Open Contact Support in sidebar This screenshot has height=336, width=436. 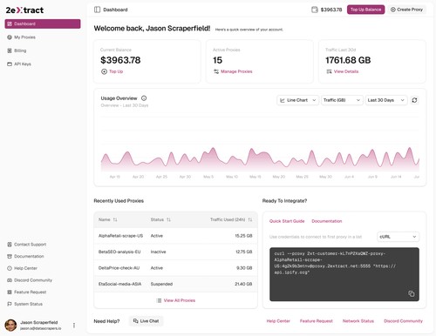coord(43,245)
